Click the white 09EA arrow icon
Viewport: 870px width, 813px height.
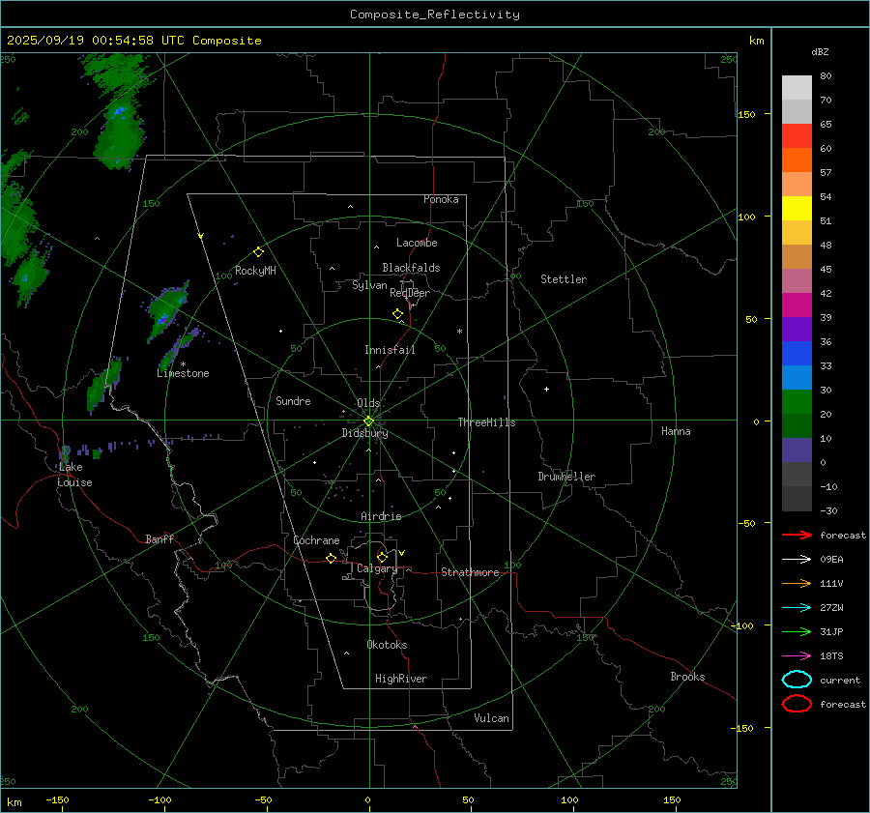(x=797, y=559)
